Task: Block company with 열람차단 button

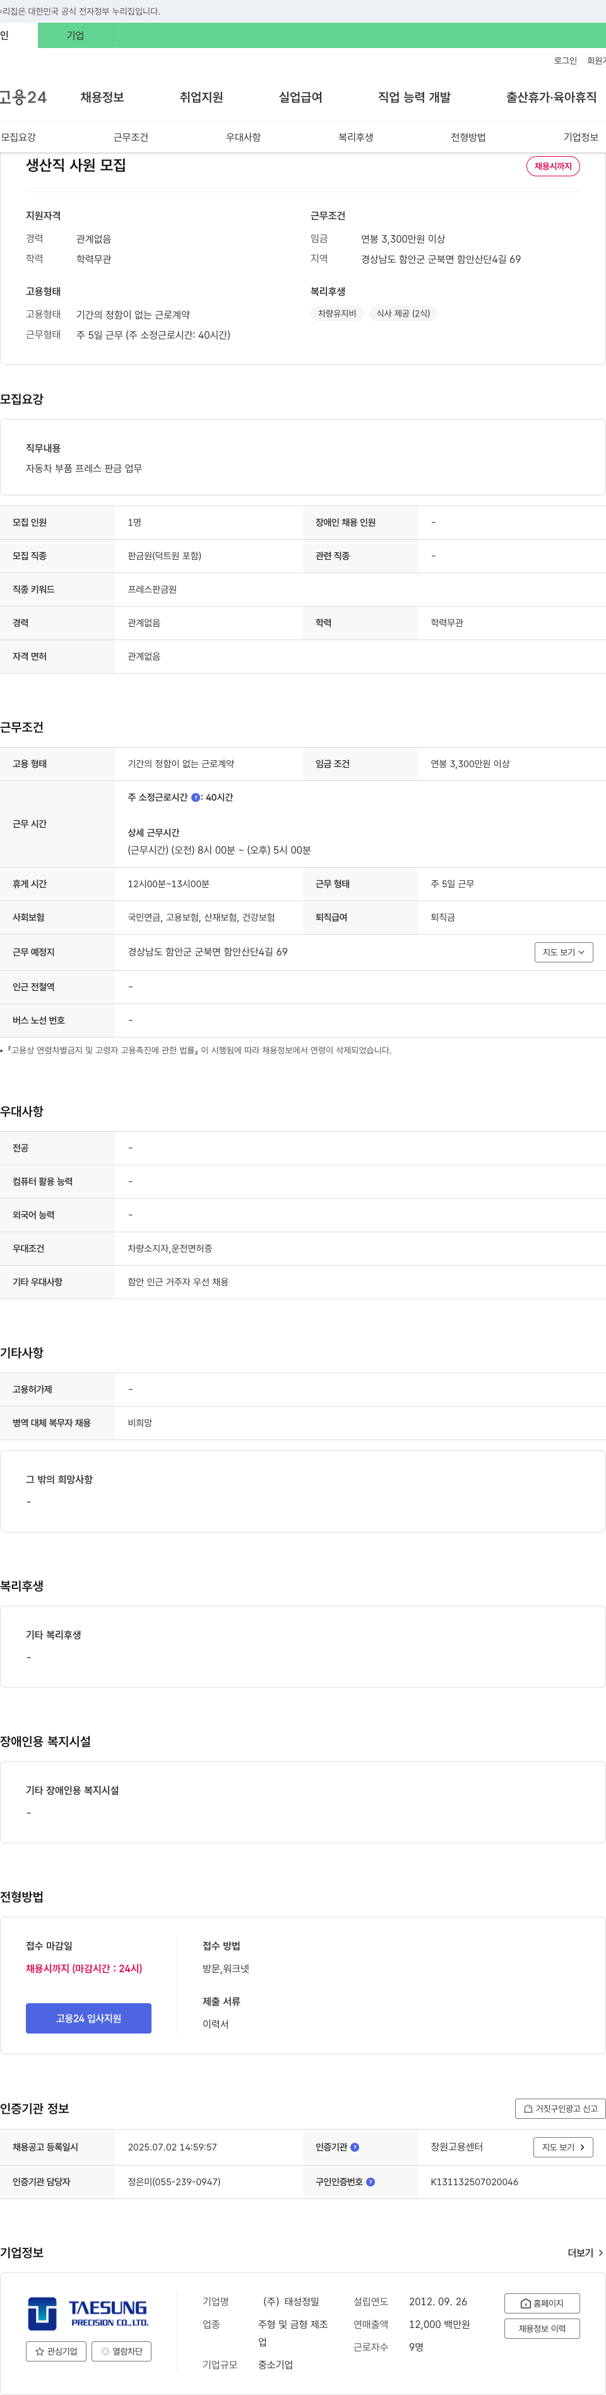Action: click(x=121, y=2351)
